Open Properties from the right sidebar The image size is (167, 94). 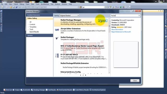166,30
